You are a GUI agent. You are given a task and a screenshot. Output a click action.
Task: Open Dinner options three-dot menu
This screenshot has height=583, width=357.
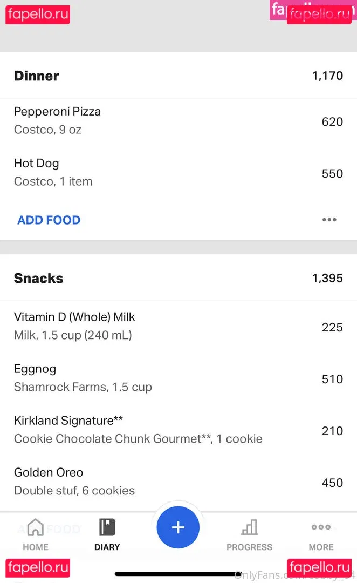329,220
